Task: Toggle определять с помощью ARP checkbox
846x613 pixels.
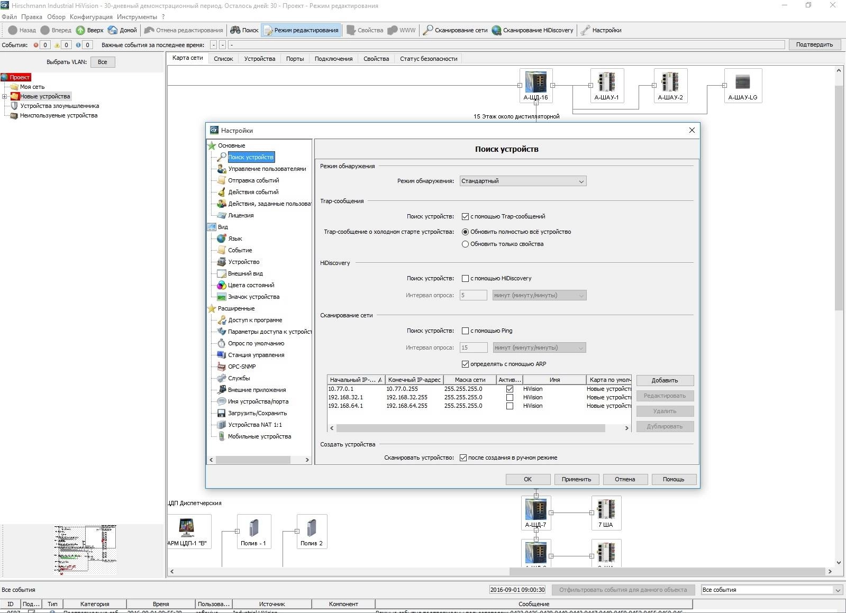Action: click(x=466, y=364)
